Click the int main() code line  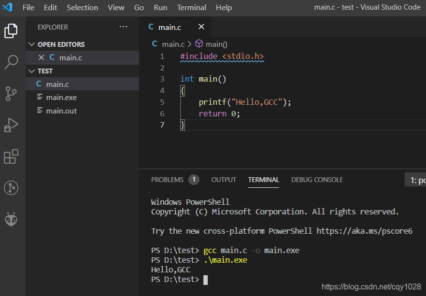point(203,79)
